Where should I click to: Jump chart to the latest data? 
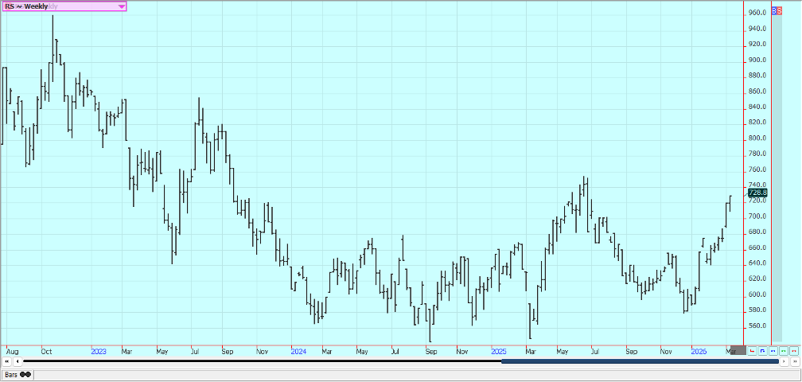(795, 362)
